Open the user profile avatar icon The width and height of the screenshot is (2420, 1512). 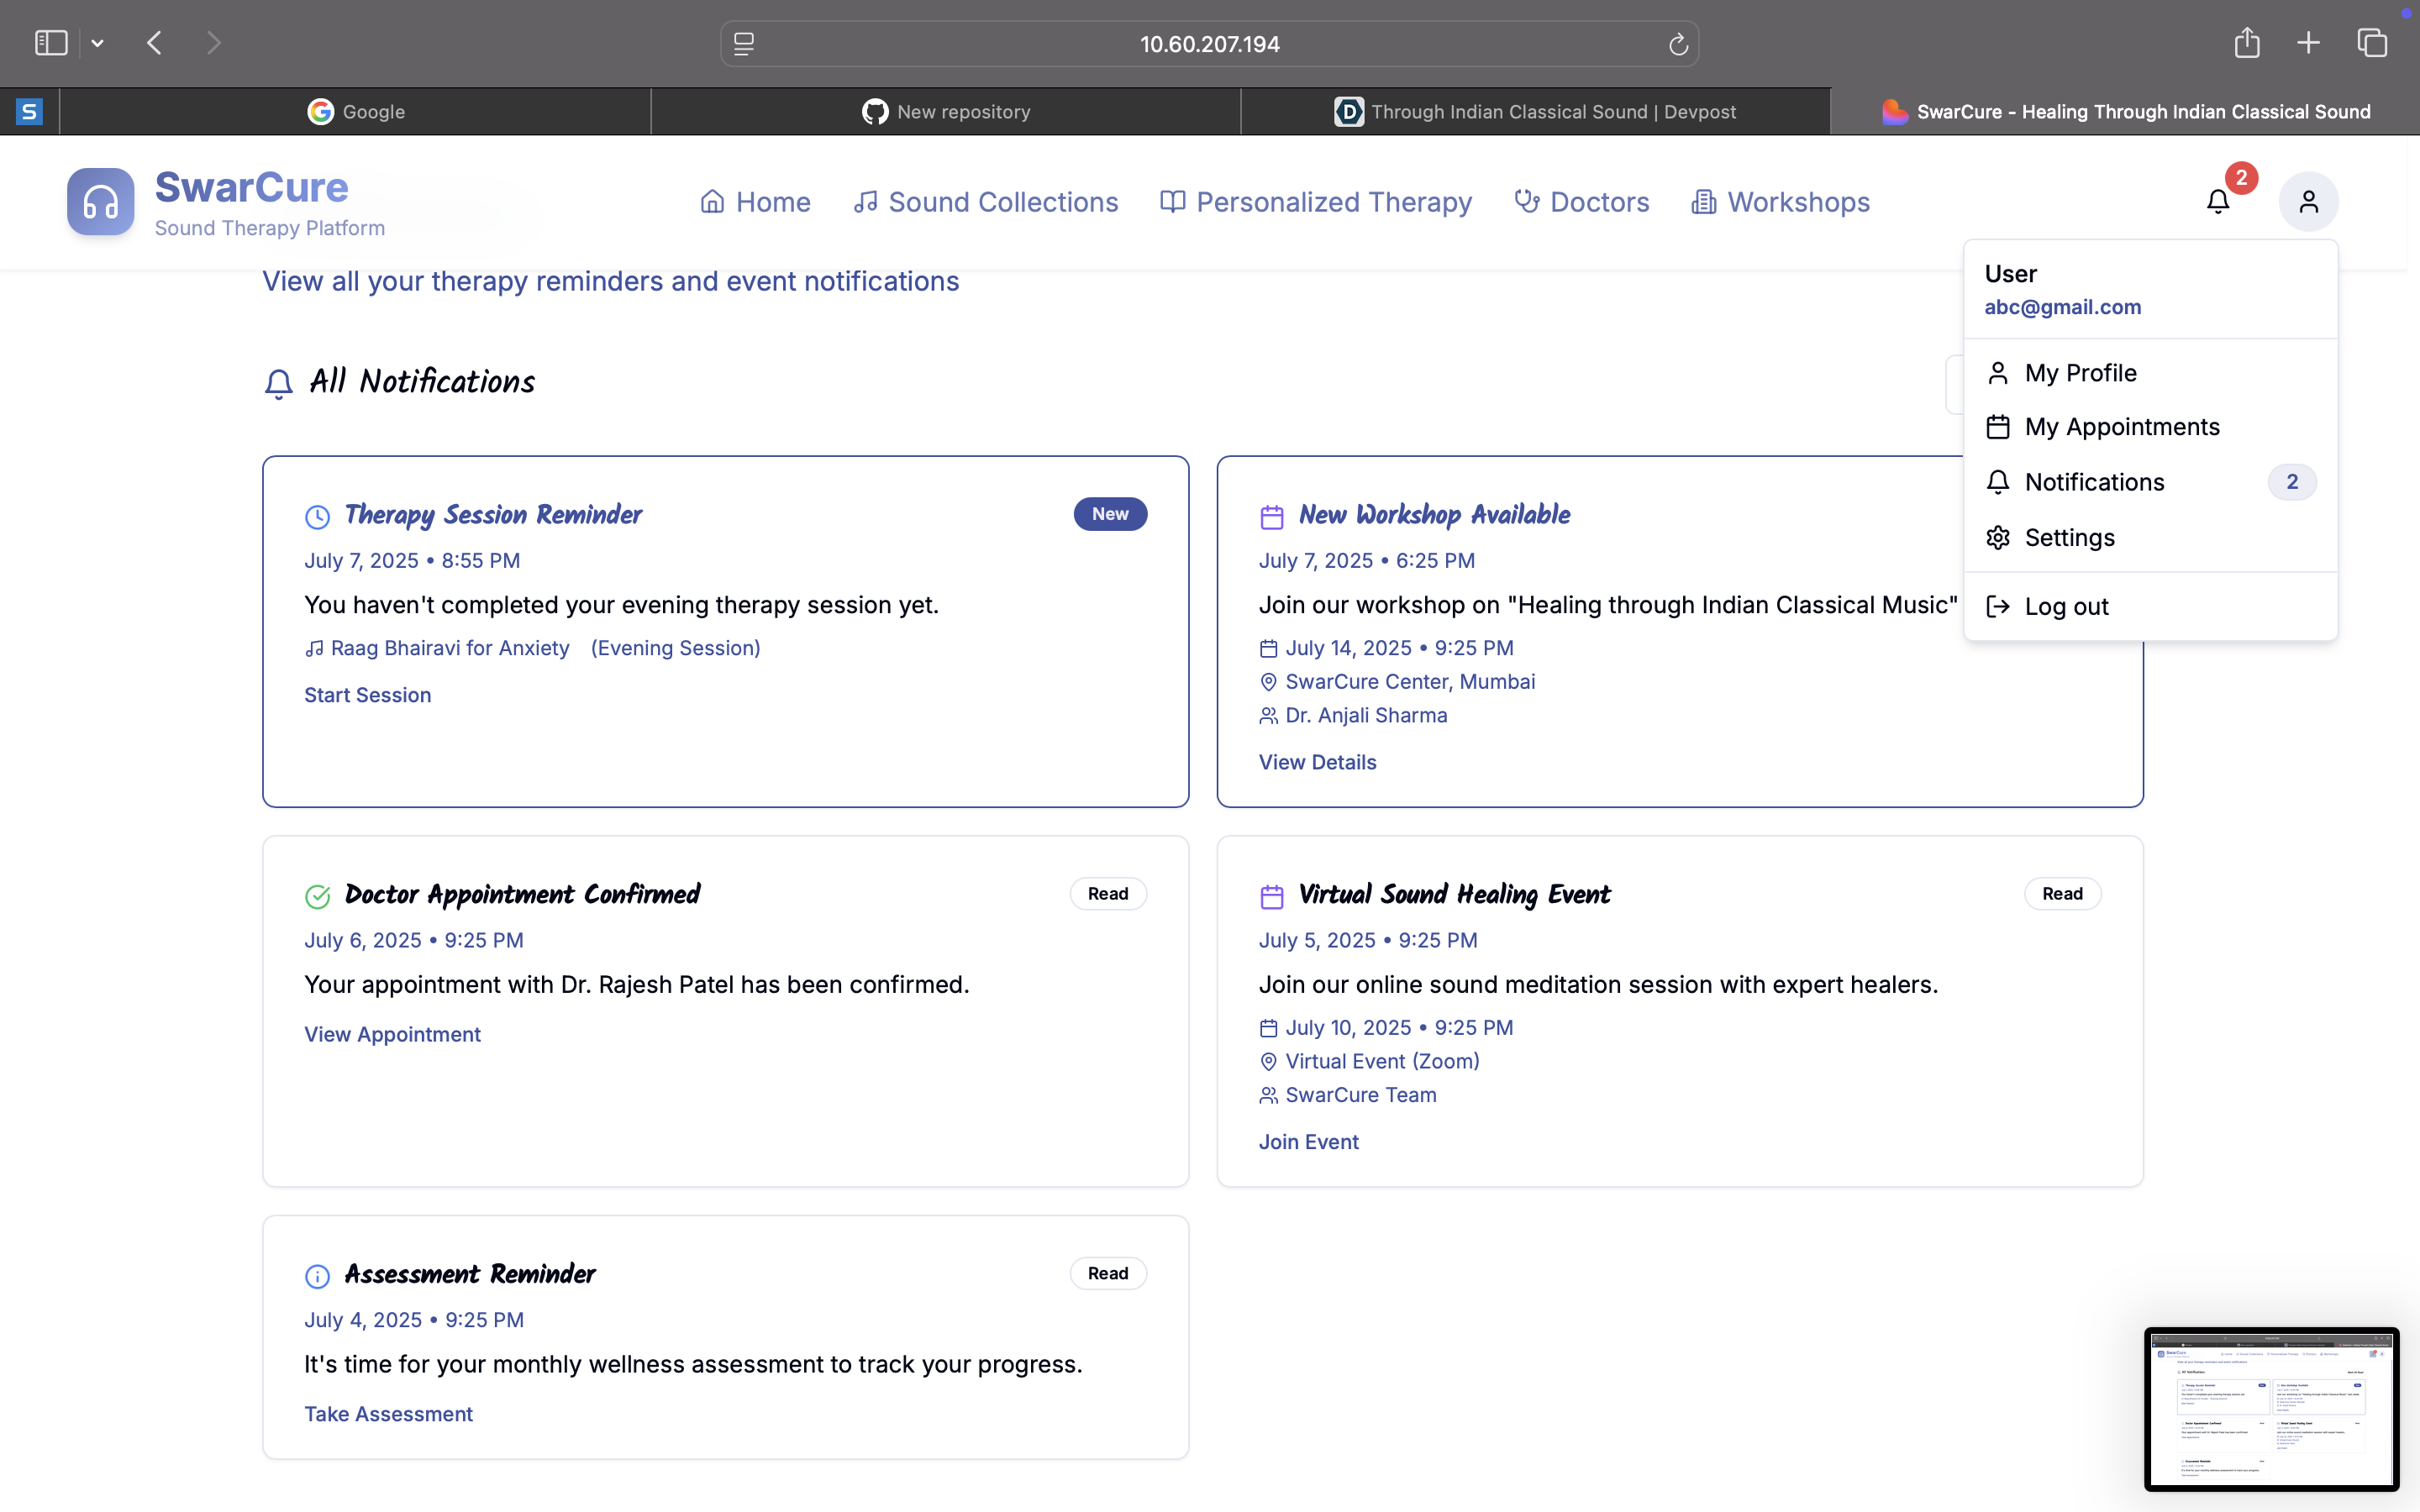tap(2308, 201)
